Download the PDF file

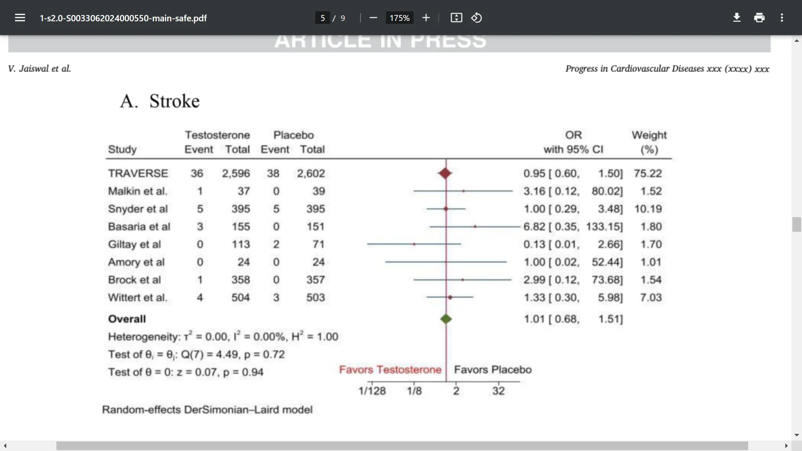tap(737, 18)
